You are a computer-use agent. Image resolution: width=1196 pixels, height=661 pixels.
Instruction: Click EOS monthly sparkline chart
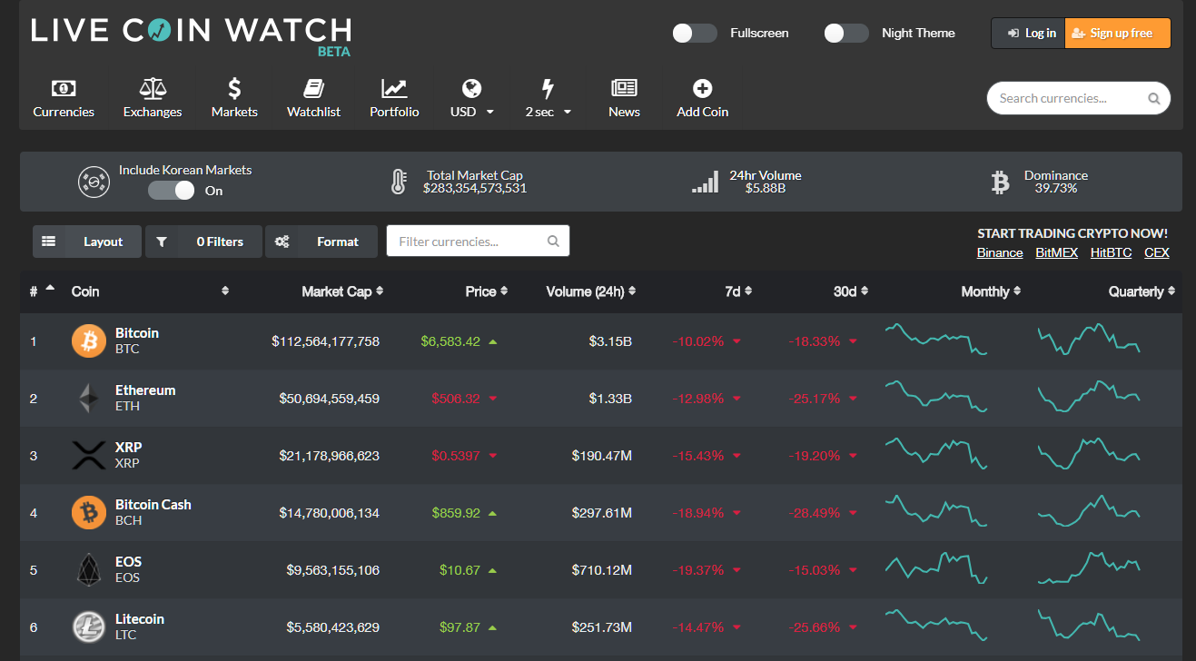click(935, 568)
